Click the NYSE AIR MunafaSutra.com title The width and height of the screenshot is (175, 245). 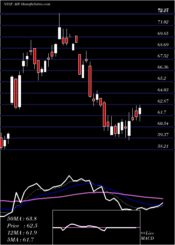click(x=27, y=4)
